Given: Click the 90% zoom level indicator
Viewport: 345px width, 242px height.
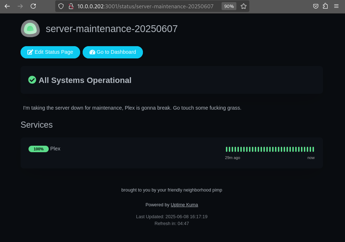Looking at the screenshot, I should 229,6.
